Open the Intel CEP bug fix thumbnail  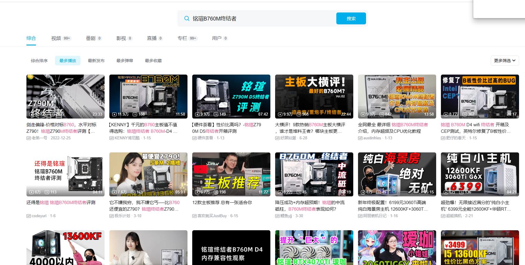point(480,97)
